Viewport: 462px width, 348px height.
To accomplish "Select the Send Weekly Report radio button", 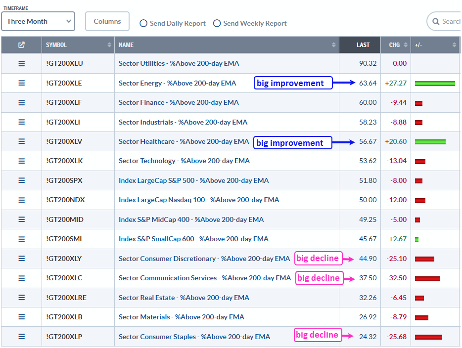I will [217, 23].
